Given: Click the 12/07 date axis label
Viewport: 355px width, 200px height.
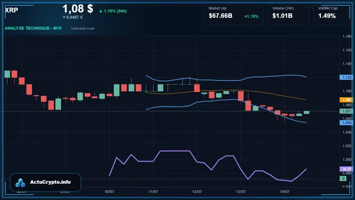Looking at the screenshot, I should point(197,192).
